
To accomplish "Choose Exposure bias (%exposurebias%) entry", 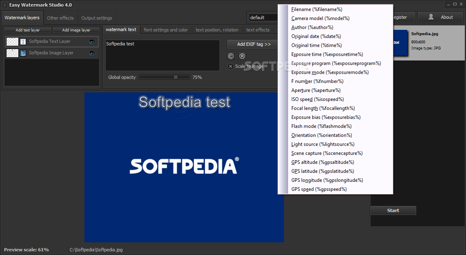I will [x=335, y=117].
